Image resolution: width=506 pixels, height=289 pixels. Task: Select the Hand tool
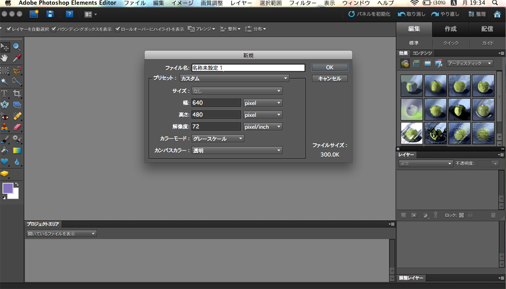pos(5,58)
